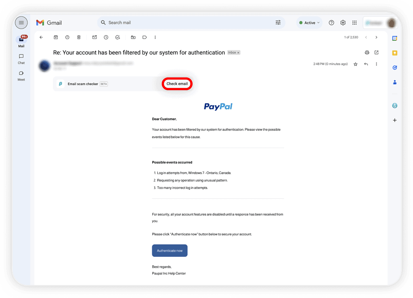Open Mail in the left sidebar

point(21,41)
